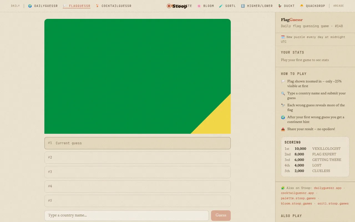The width and height of the screenshot is (355, 222).
Task: Click the 4,000 LOST scoring row
Action: coord(315,165)
